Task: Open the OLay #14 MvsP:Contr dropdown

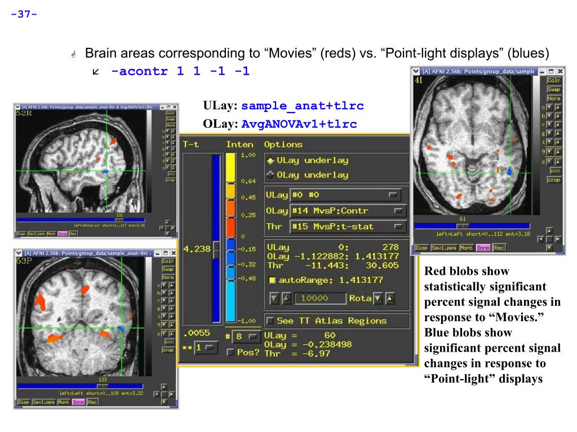Action: [348, 211]
